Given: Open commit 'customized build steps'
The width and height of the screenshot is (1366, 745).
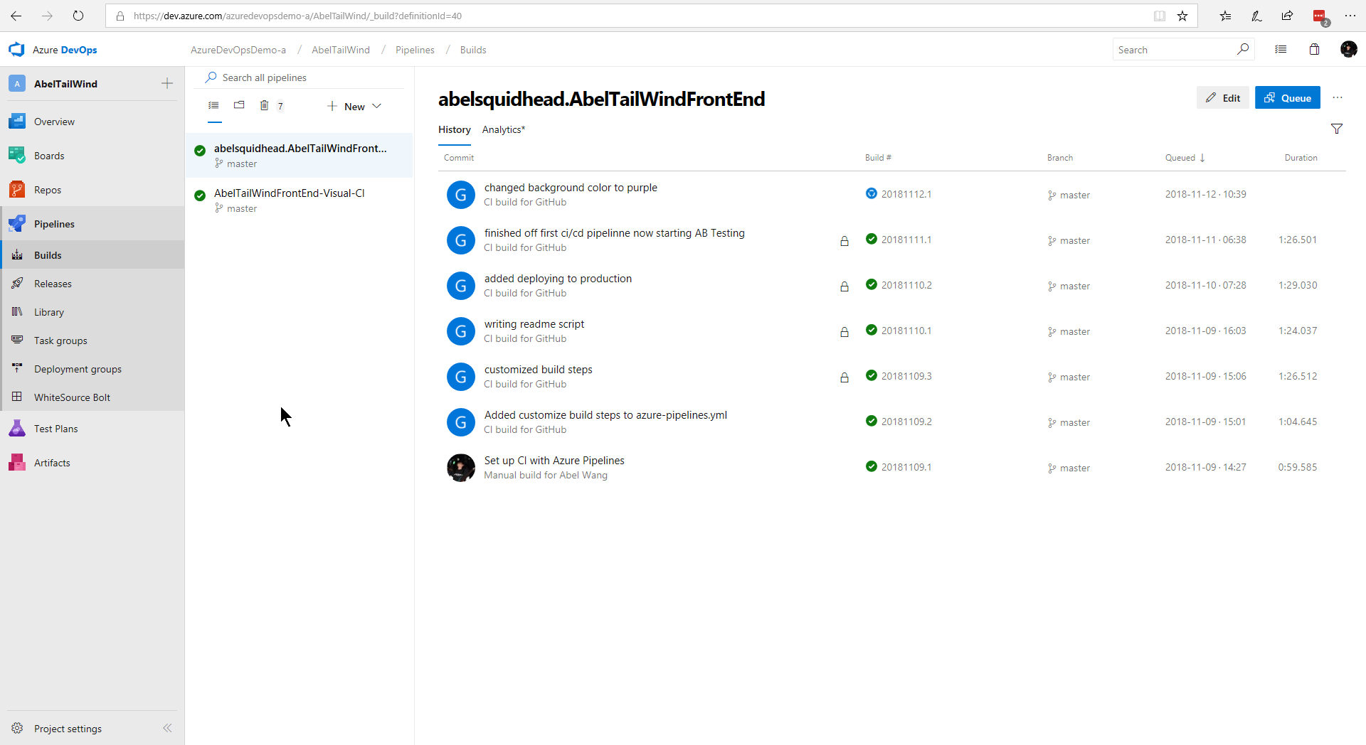Looking at the screenshot, I should (539, 370).
